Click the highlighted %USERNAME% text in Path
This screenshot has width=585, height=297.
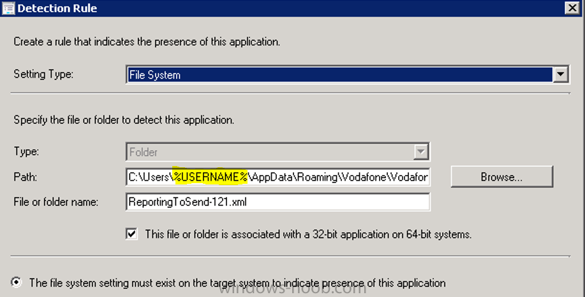210,177
